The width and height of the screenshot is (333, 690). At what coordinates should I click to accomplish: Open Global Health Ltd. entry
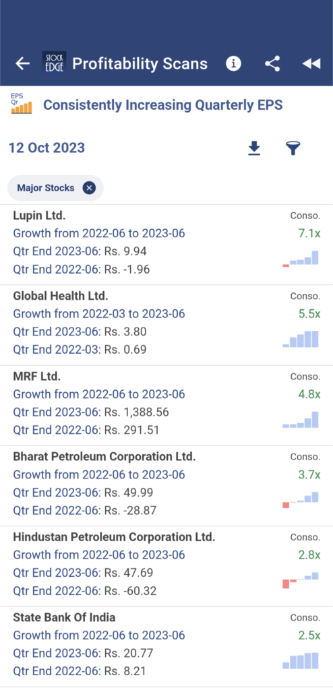pyautogui.click(x=166, y=325)
